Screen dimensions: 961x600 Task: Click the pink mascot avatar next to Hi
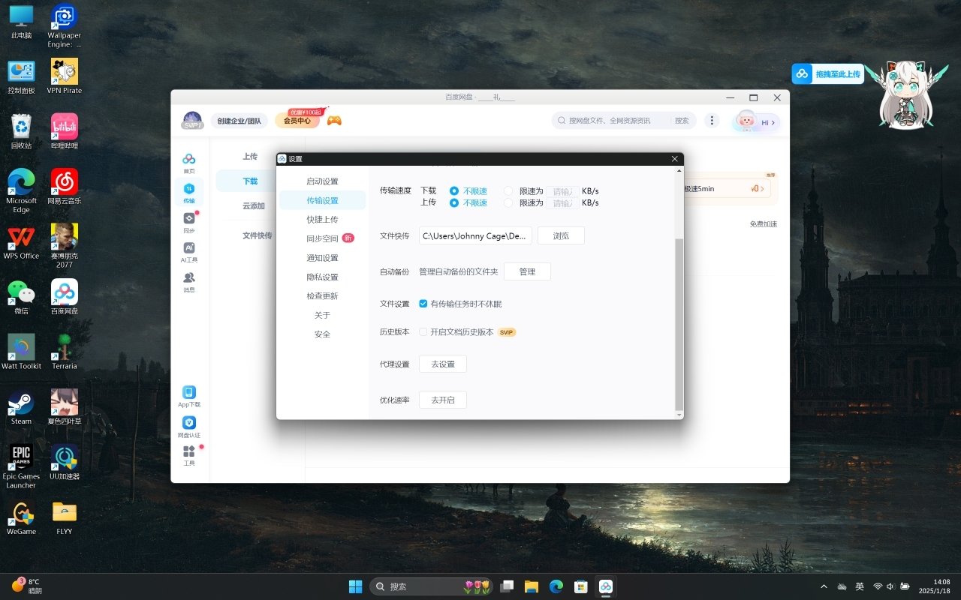746,121
